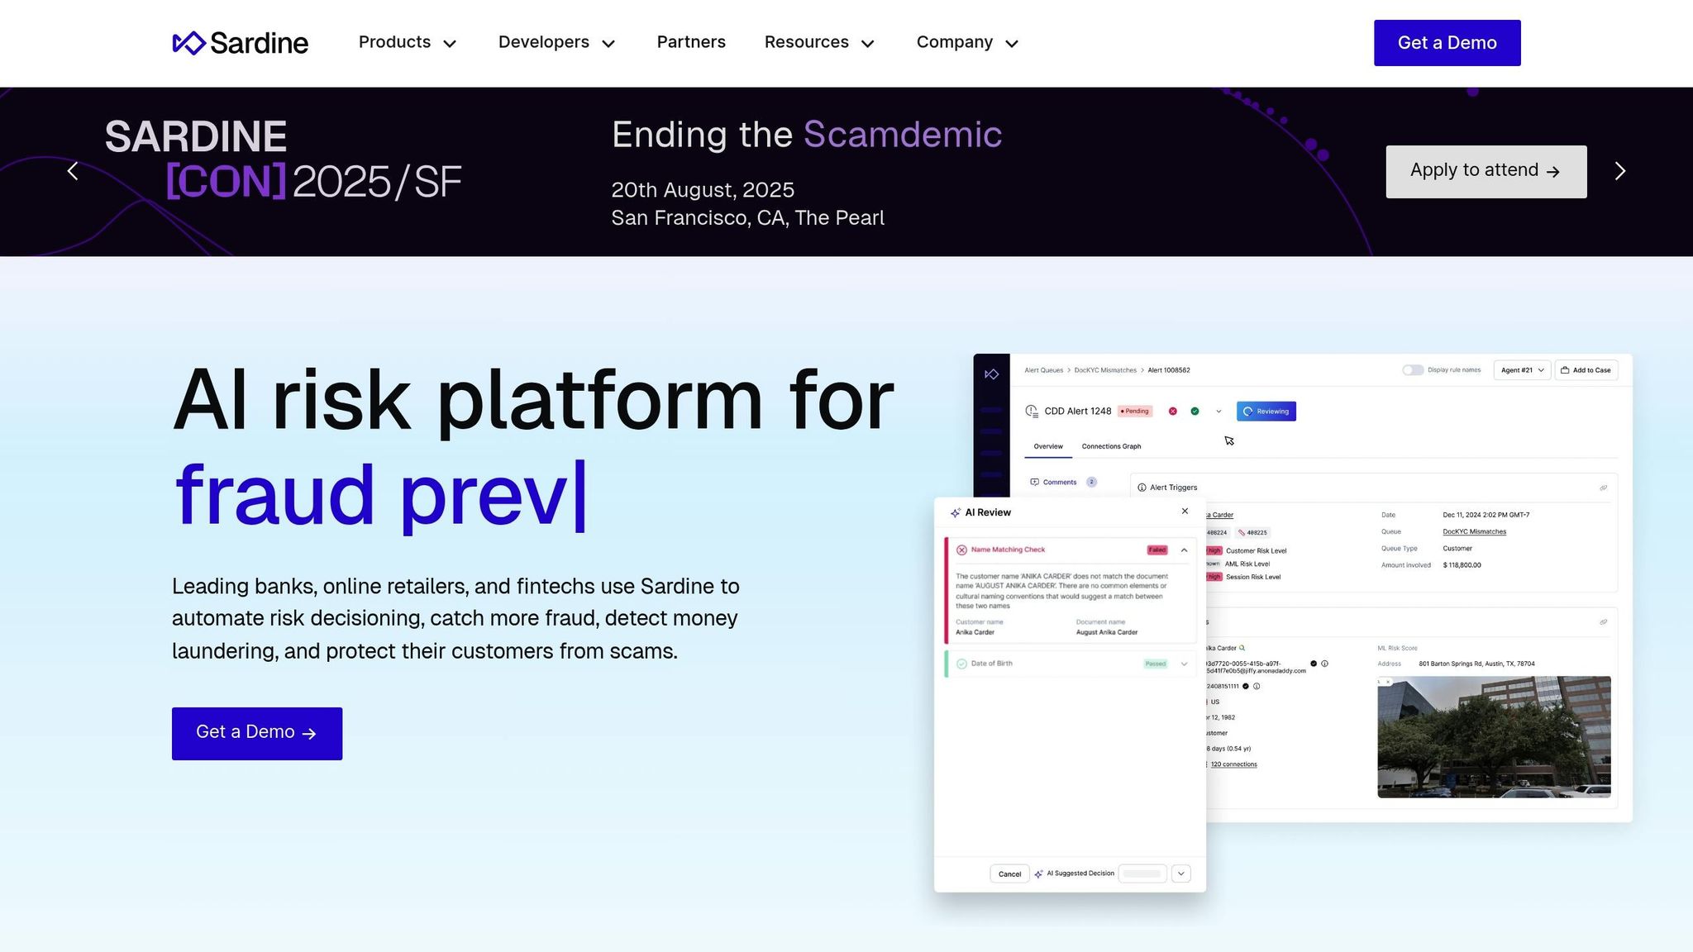Click the sparkle icon beside AI Suggested Decision
1693x952 pixels.
pos(1038,873)
